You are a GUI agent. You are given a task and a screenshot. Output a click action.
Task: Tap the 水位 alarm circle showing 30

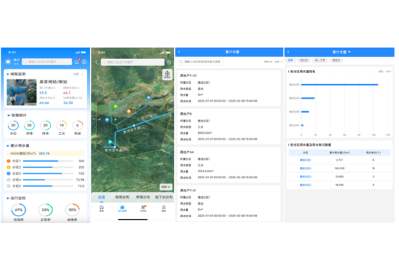point(14,125)
